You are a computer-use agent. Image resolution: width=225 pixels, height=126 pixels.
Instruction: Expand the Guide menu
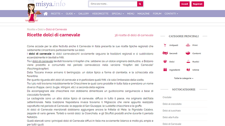pos(70,14)
